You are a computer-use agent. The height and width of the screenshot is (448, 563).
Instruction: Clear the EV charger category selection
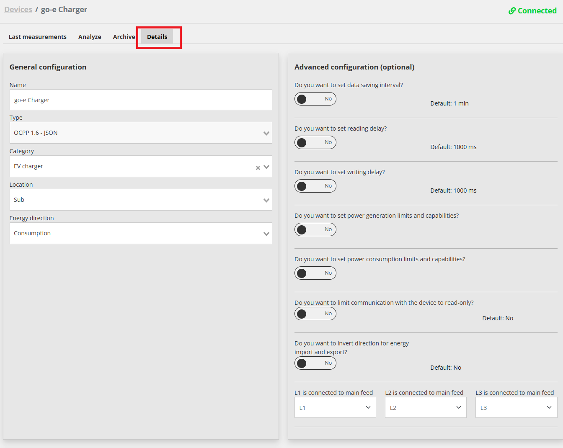258,167
